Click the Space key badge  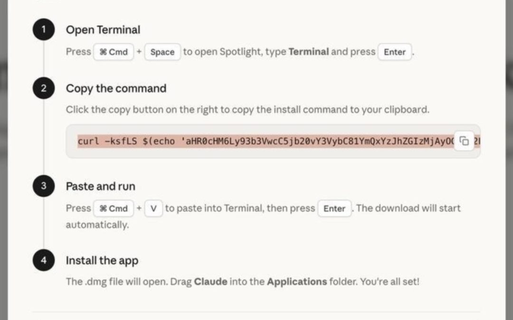coord(162,52)
